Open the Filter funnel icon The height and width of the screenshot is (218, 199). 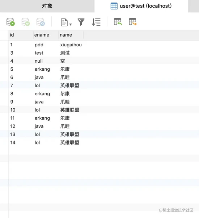coord(81,22)
